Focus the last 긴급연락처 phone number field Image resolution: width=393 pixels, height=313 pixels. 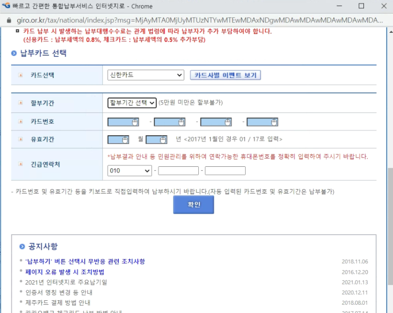coord(225,171)
